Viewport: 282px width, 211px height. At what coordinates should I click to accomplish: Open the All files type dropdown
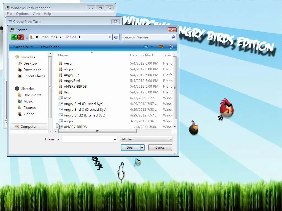147,139
